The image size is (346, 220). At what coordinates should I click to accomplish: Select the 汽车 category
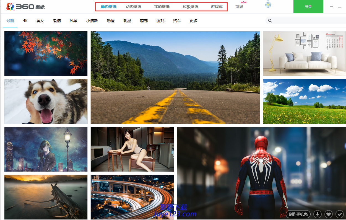(177, 21)
